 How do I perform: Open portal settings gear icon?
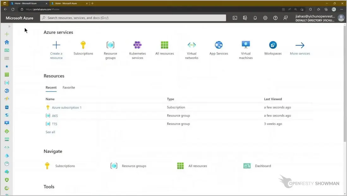(265, 18)
